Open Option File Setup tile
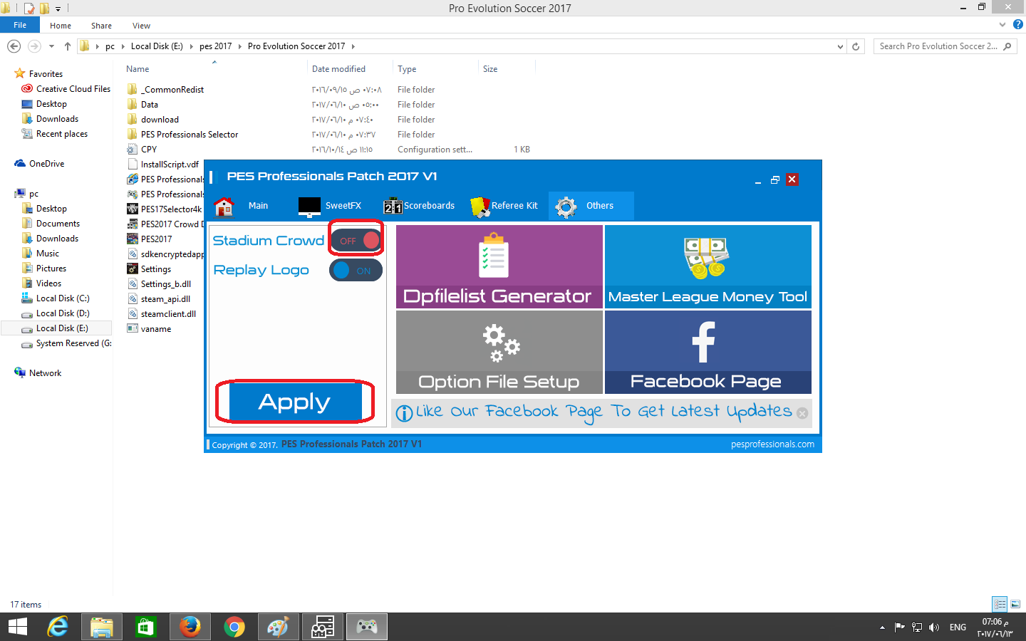Viewport: 1026px width, 641px height. pyautogui.click(x=499, y=352)
